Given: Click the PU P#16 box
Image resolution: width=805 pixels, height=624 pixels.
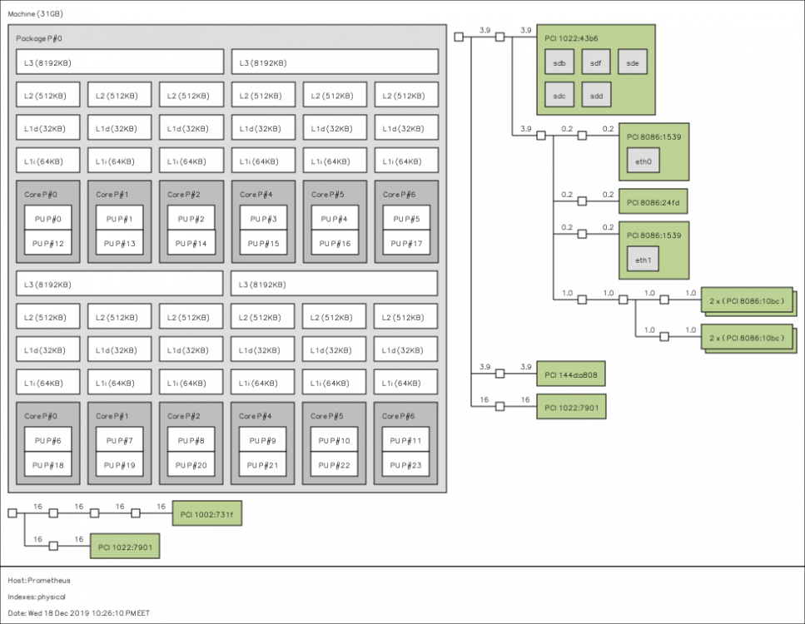Looking at the screenshot, I should tap(335, 243).
